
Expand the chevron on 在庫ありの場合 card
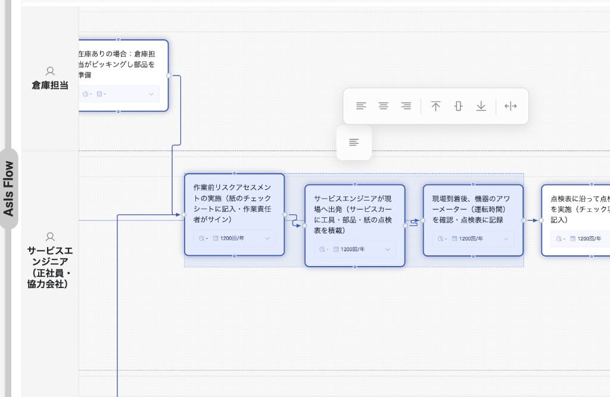click(151, 94)
